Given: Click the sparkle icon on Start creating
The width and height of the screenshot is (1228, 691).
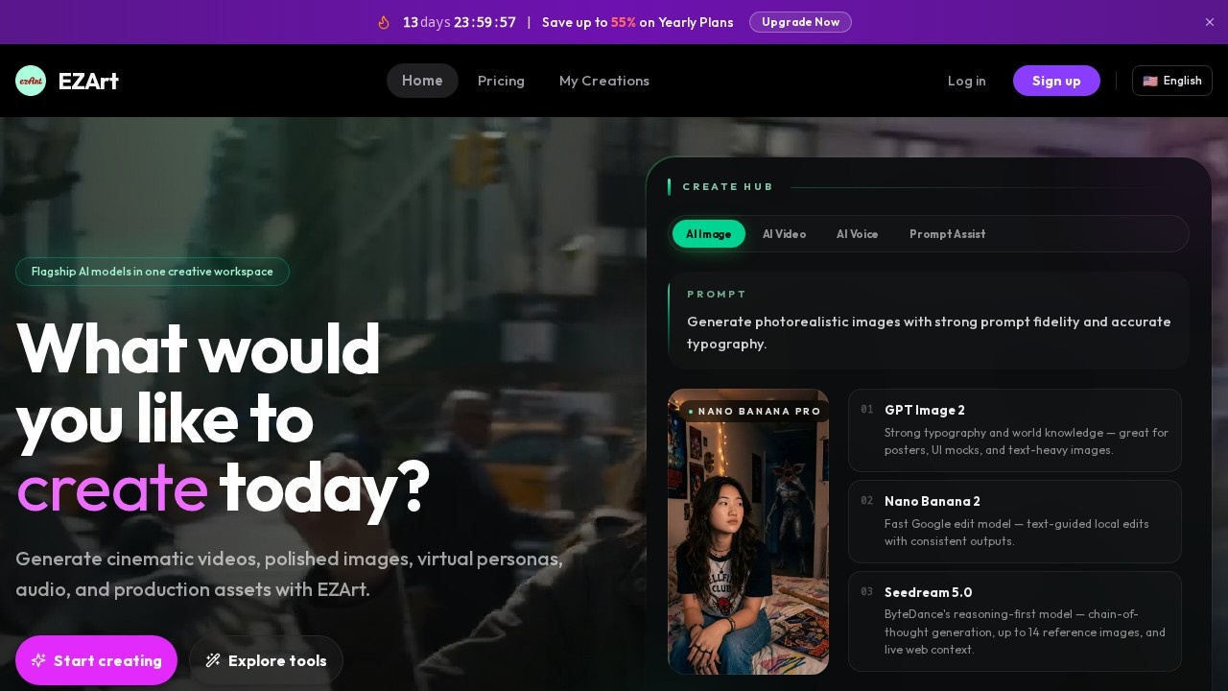Looking at the screenshot, I should (38, 660).
